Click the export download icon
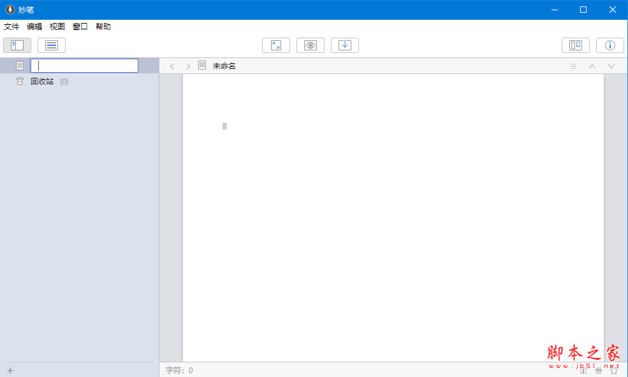Viewport: 628px width, 377px height. pyautogui.click(x=345, y=45)
